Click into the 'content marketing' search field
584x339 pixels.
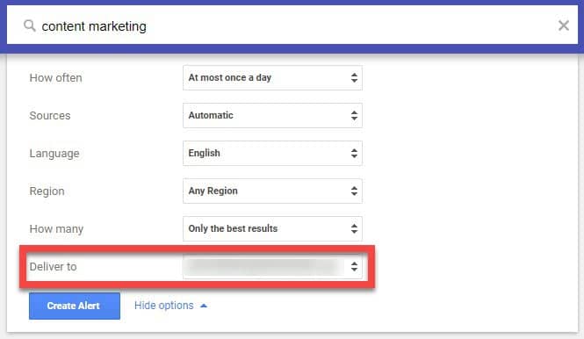292,25
